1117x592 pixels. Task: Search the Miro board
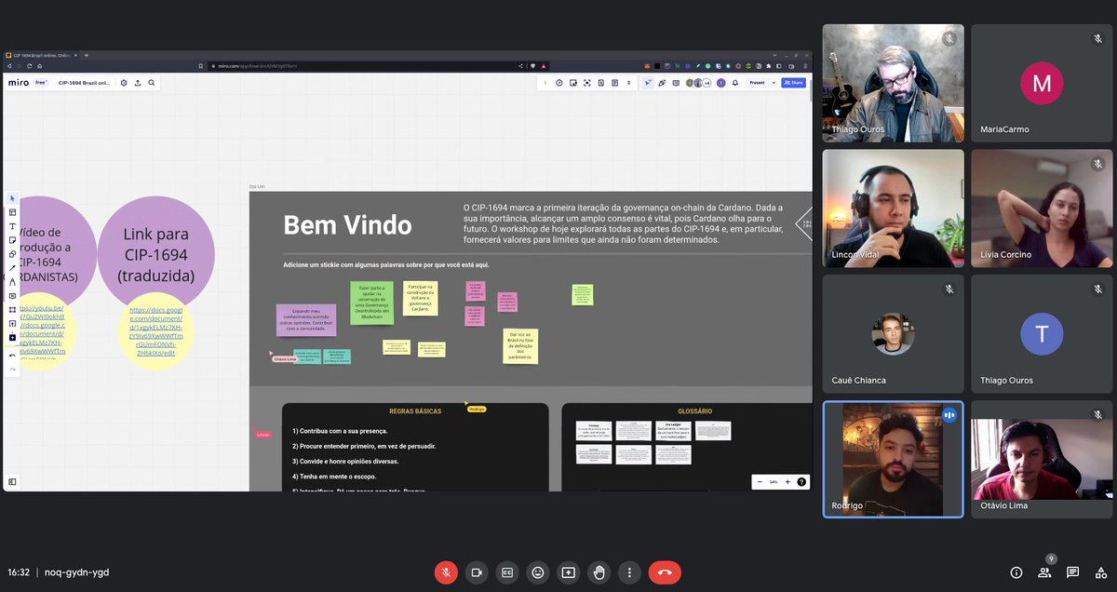(x=152, y=83)
